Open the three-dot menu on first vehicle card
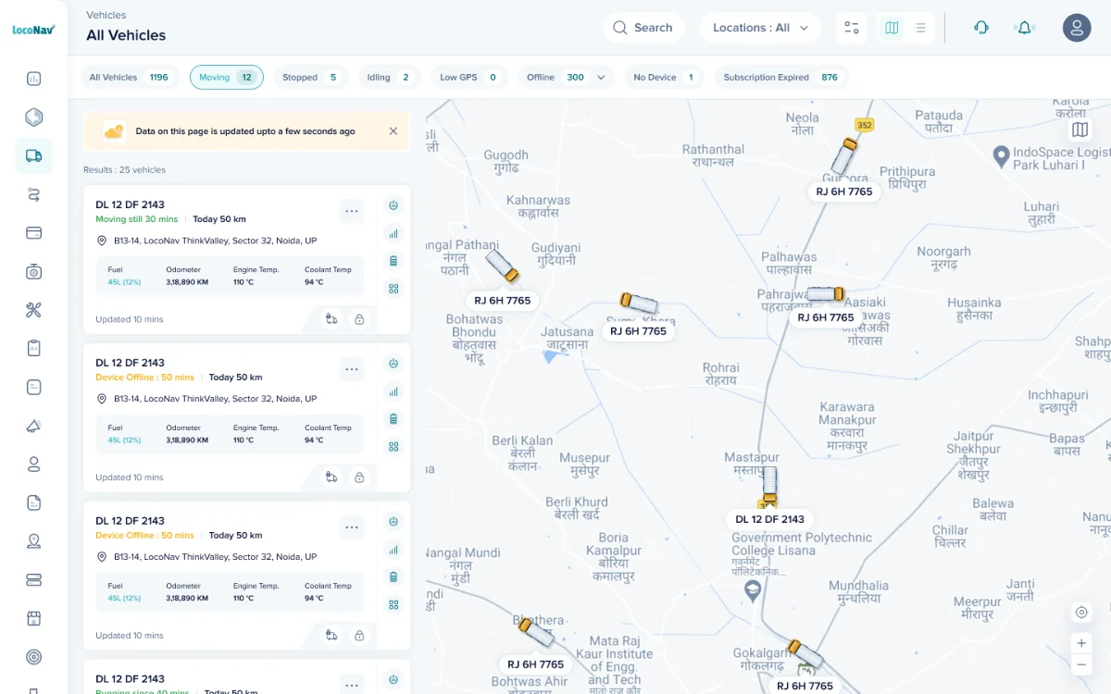 click(x=352, y=211)
